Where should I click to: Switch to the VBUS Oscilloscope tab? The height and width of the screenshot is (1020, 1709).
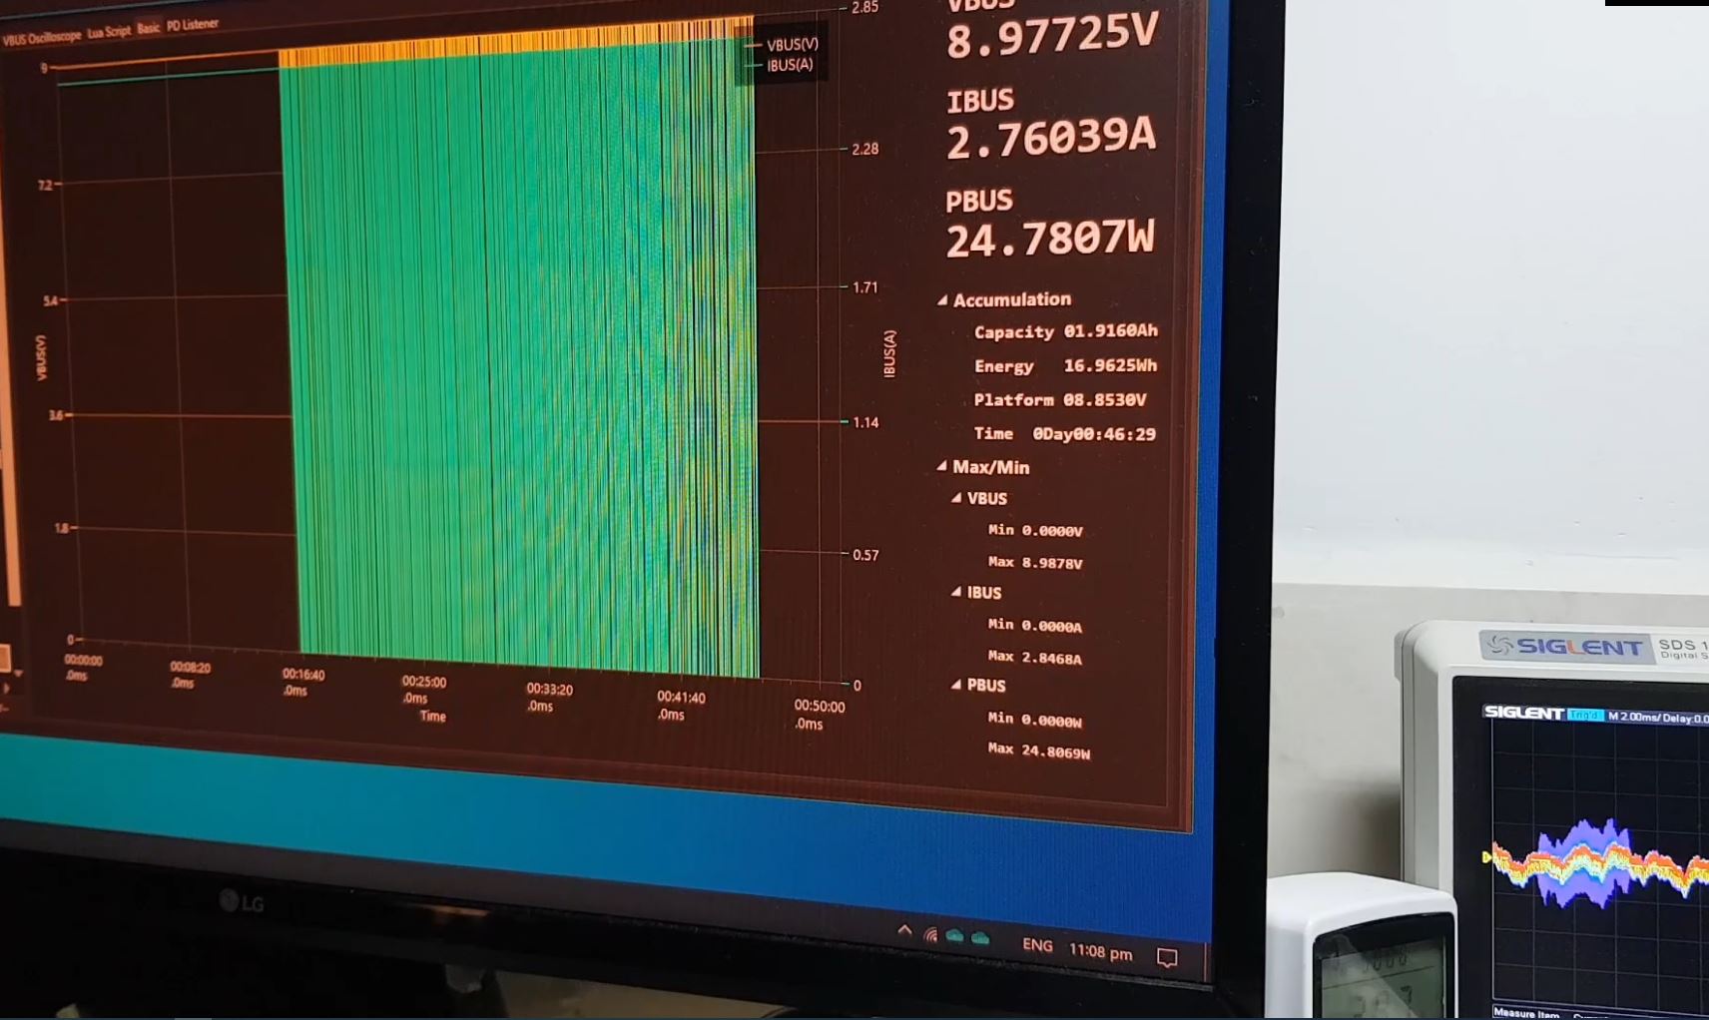click(42, 38)
